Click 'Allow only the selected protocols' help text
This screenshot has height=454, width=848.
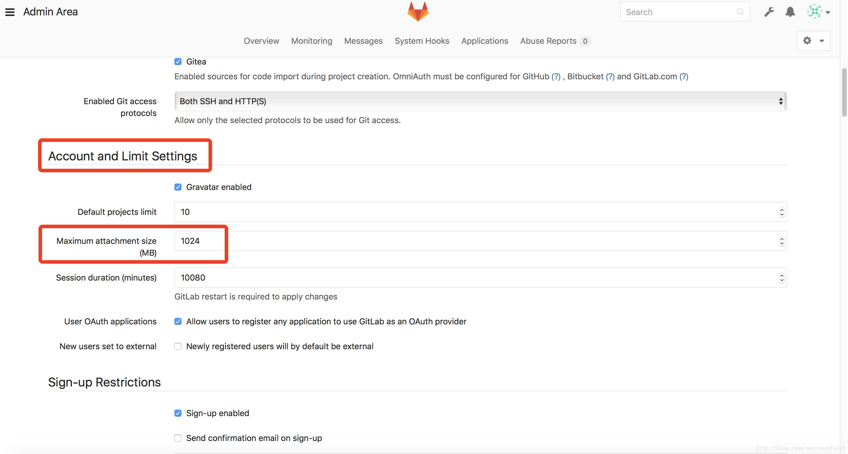tap(288, 120)
